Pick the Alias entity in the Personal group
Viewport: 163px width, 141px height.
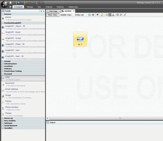23,78
